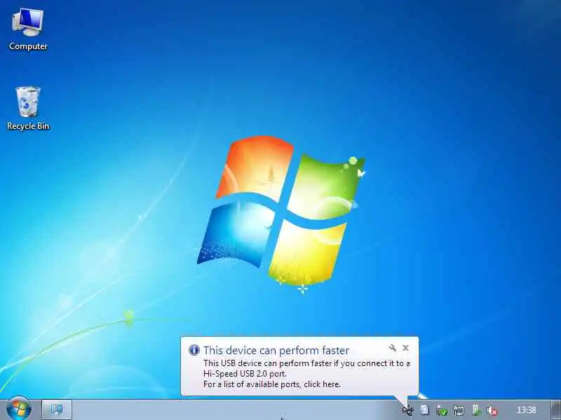Click the blue info icon in balloon
Image resolution: width=561 pixels, height=420 pixels.
[194, 350]
